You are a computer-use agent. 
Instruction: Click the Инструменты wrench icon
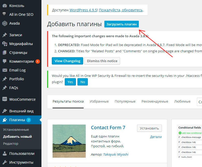pos(5,162)
